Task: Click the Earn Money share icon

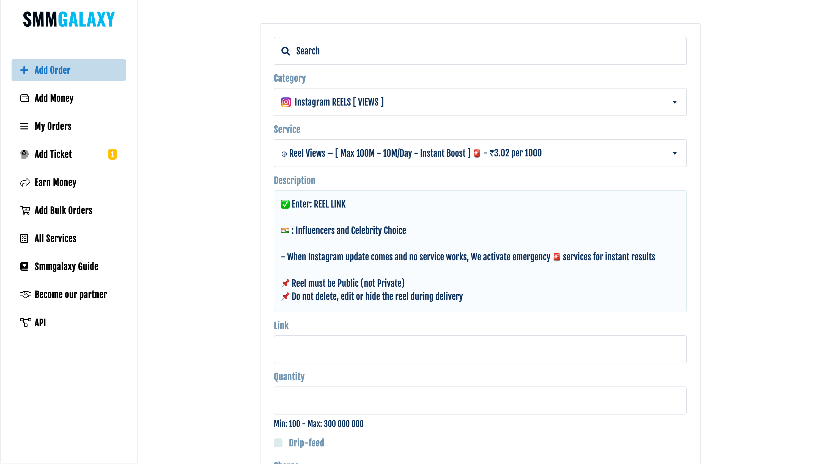Action: 25,182
